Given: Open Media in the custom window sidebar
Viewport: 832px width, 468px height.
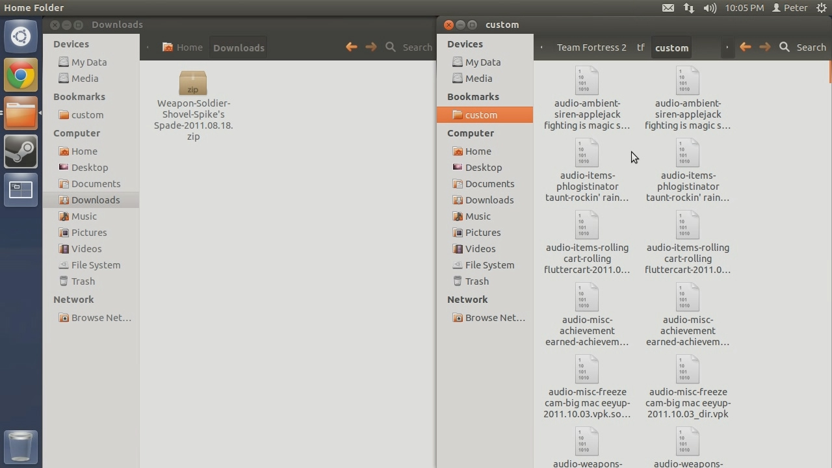Looking at the screenshot, I should 478,79.
